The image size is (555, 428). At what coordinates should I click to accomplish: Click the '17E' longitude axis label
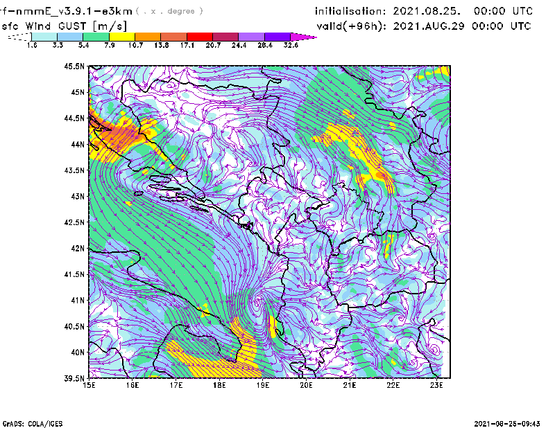coord(176,385)
